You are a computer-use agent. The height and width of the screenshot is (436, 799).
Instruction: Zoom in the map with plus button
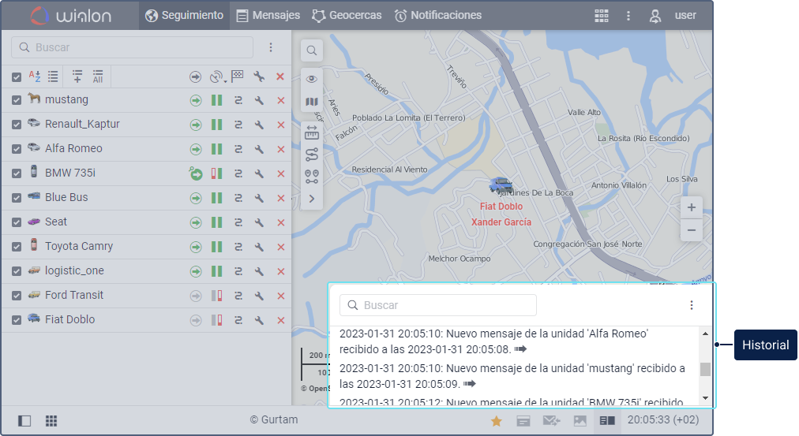pos(691,207)
